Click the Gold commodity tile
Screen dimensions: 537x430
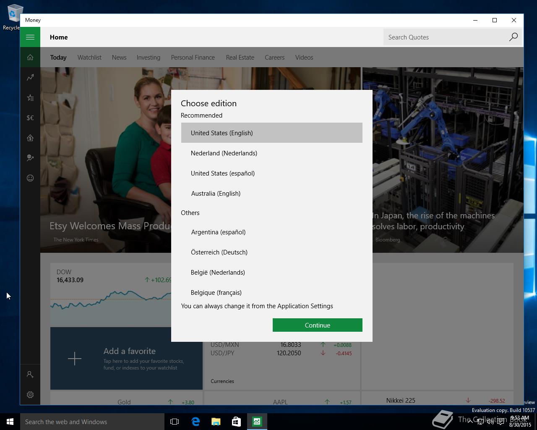(x=126, y=399)
